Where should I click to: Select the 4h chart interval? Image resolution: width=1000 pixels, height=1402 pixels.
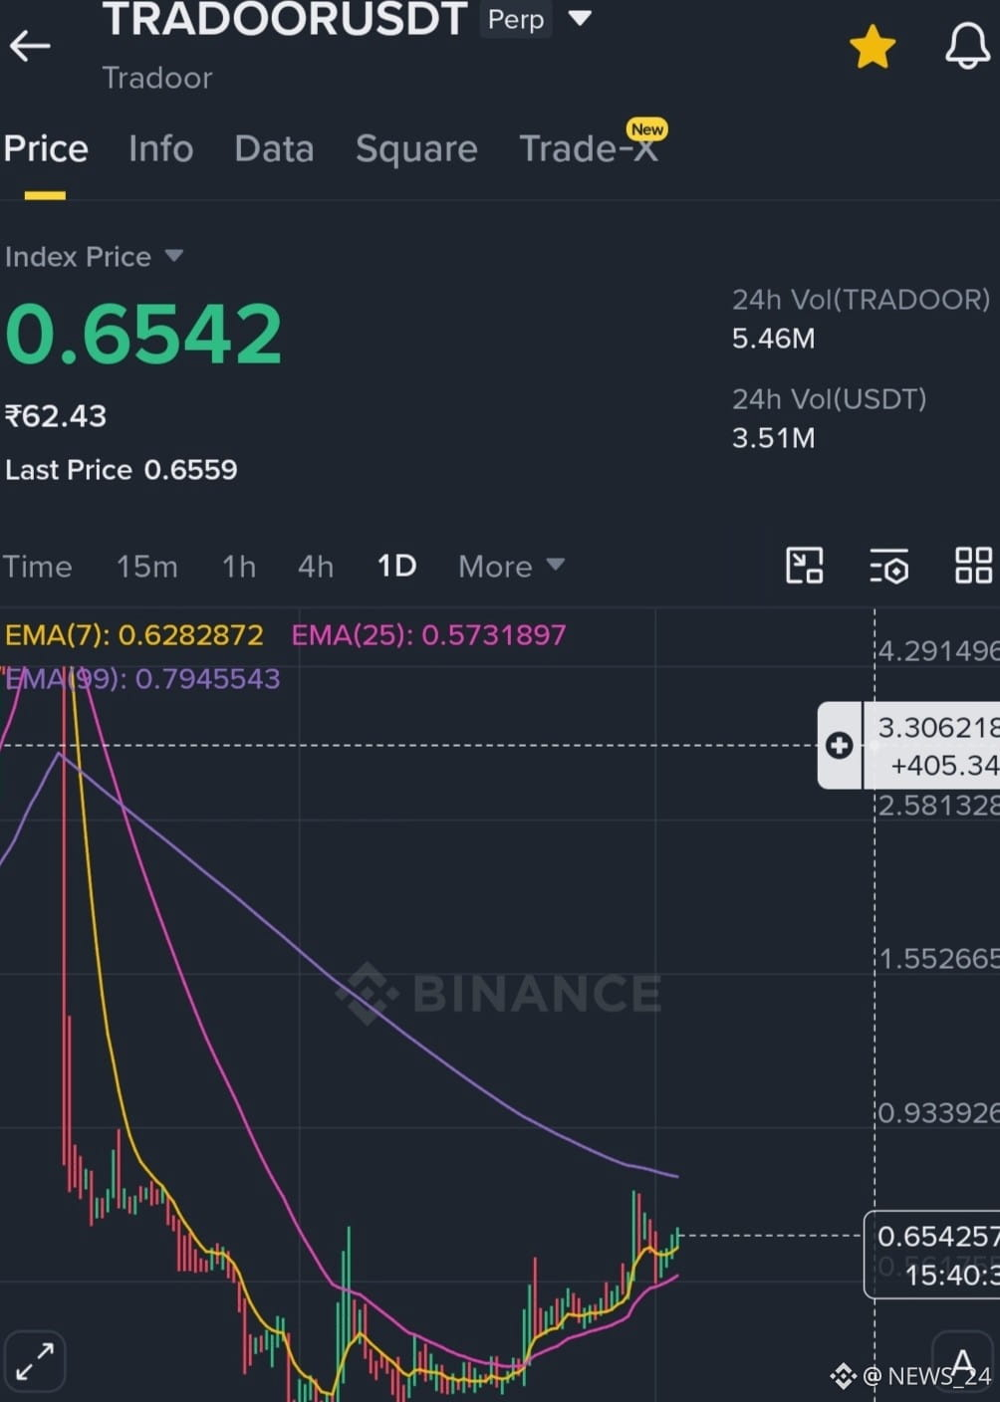pyautogui.click(x=316, y=567)
